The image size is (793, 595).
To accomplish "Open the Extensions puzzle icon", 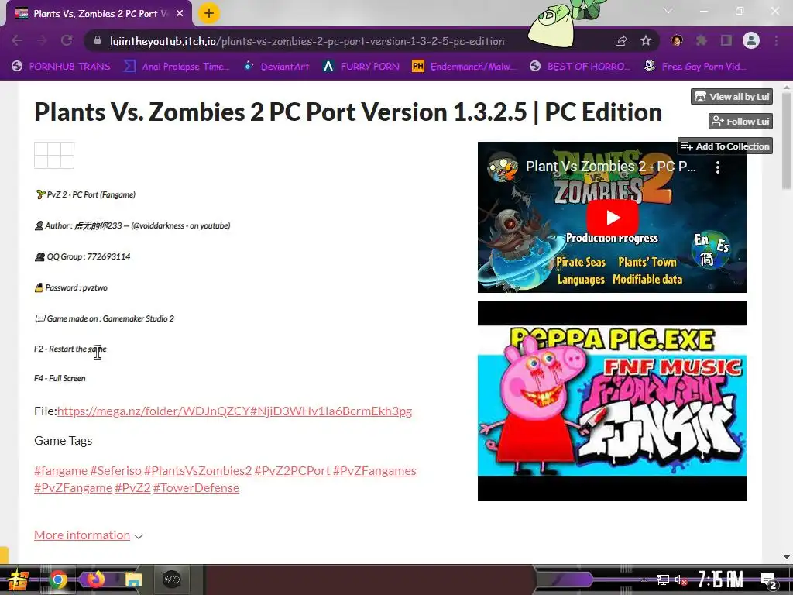I will coord(702,40).
